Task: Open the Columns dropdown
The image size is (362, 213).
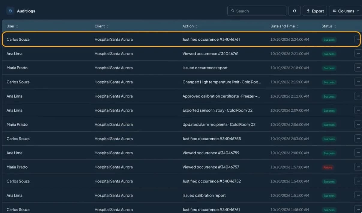Action: click(x=346, y=11)
